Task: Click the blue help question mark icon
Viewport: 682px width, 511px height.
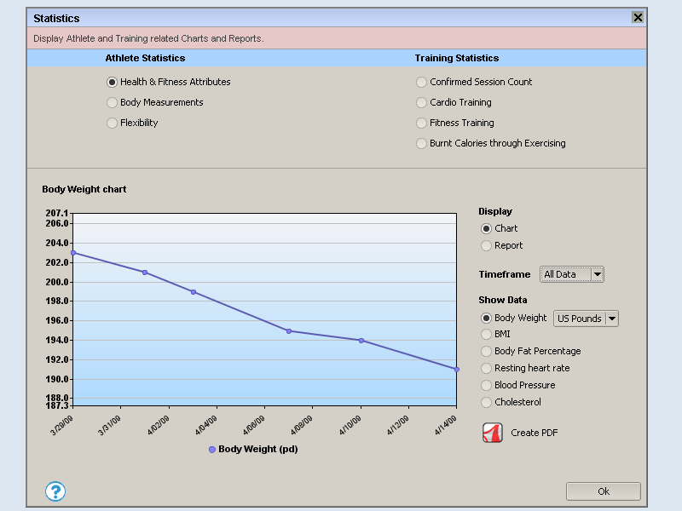Action: (55, 491)
